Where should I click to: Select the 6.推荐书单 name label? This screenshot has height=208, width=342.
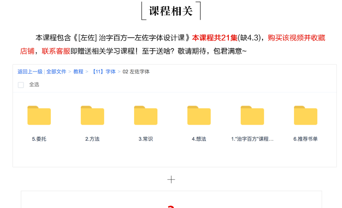click(x=305, y=139)
